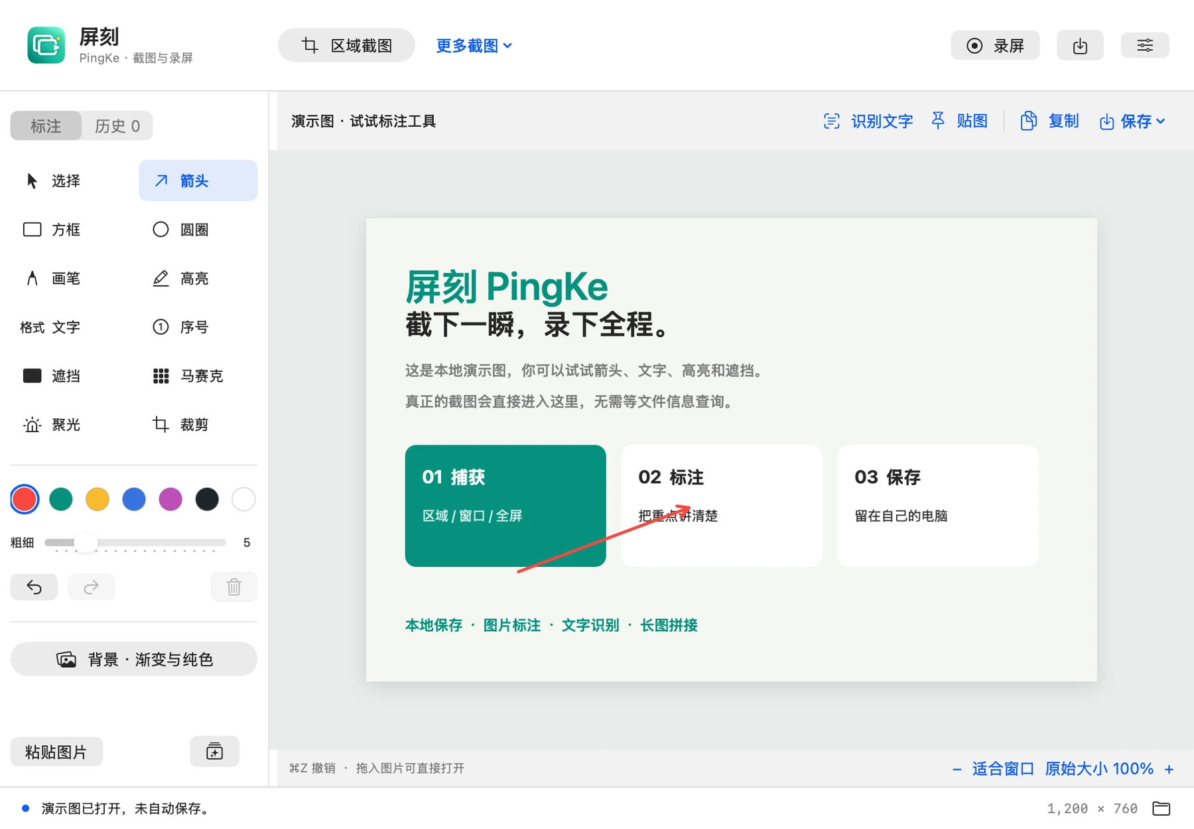Open 背景 · 渐变与纯色 settings

click(x=134, y=659)
